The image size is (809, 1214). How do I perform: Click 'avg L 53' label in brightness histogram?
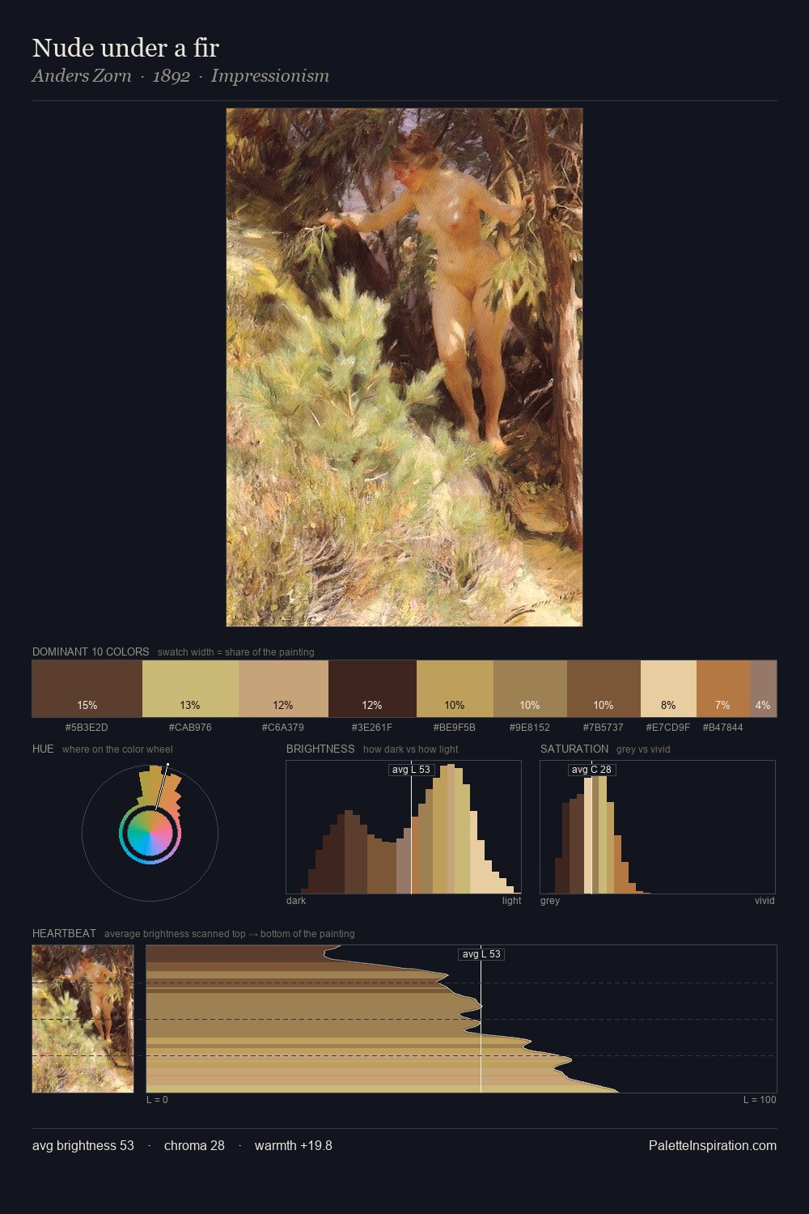pos(411,770)
